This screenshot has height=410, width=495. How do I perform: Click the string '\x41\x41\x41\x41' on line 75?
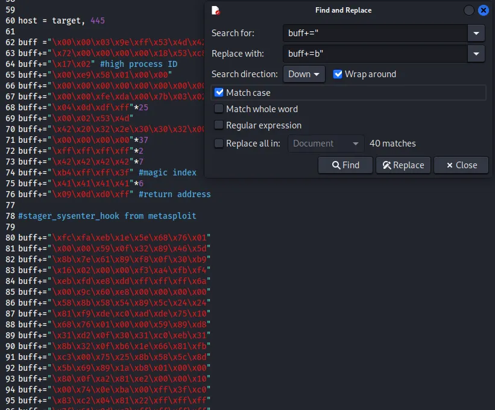coord(90,184)
